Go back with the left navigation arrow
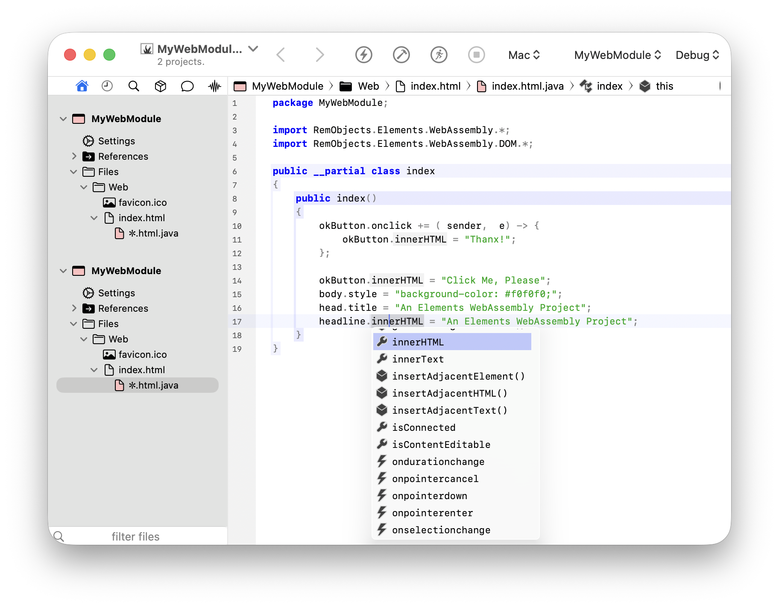Viewport: 779px width, 608px height. point(281,55)
